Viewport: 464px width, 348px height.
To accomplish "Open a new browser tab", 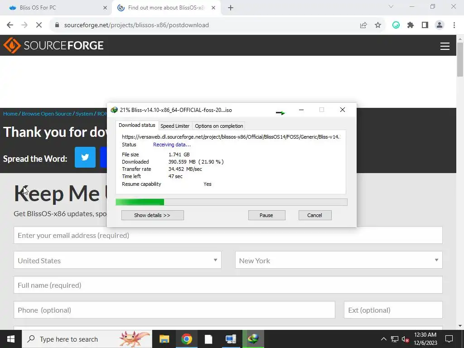I will (x=231, y=8).
